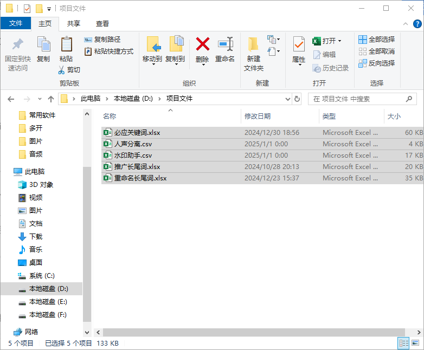Viewport: 424px width, 350px height.
Task: Click the Up directory arrow in navigation bar
Action: (51, 99)
